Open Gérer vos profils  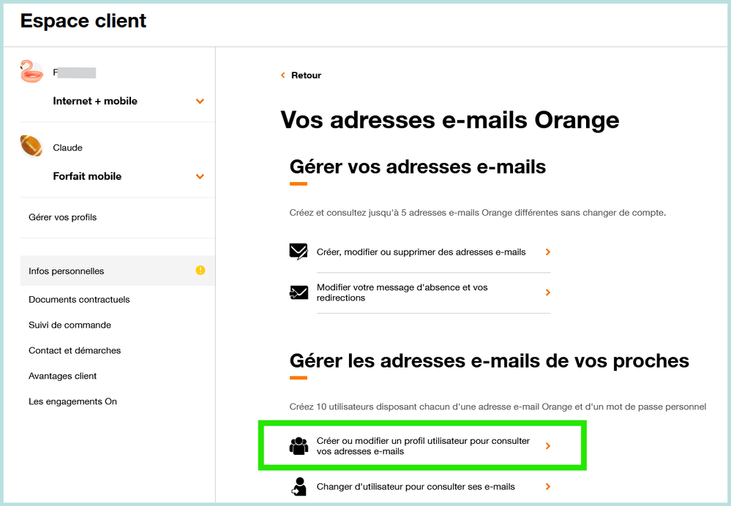tap(62, 217)
